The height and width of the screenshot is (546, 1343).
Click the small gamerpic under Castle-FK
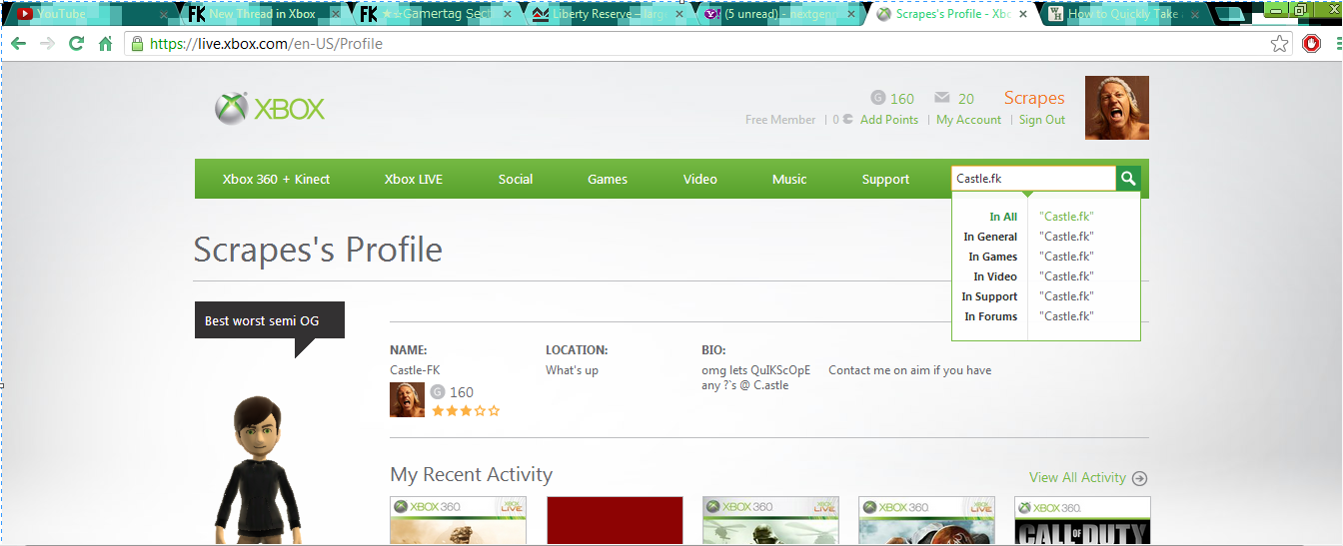[407, 400]
